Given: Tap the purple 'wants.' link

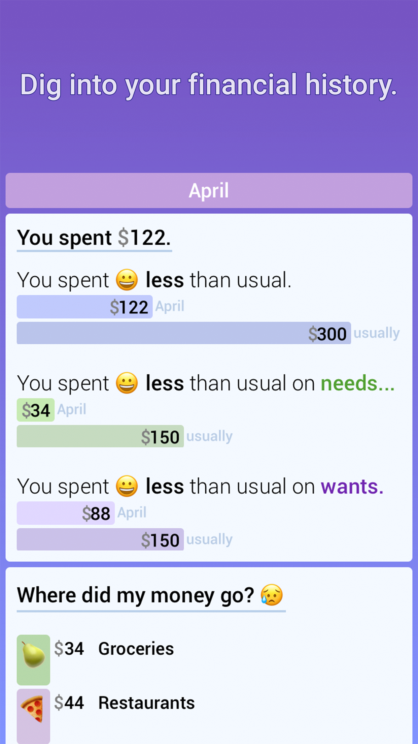Looking at the screenshot, I should click(x=352, y=486).
